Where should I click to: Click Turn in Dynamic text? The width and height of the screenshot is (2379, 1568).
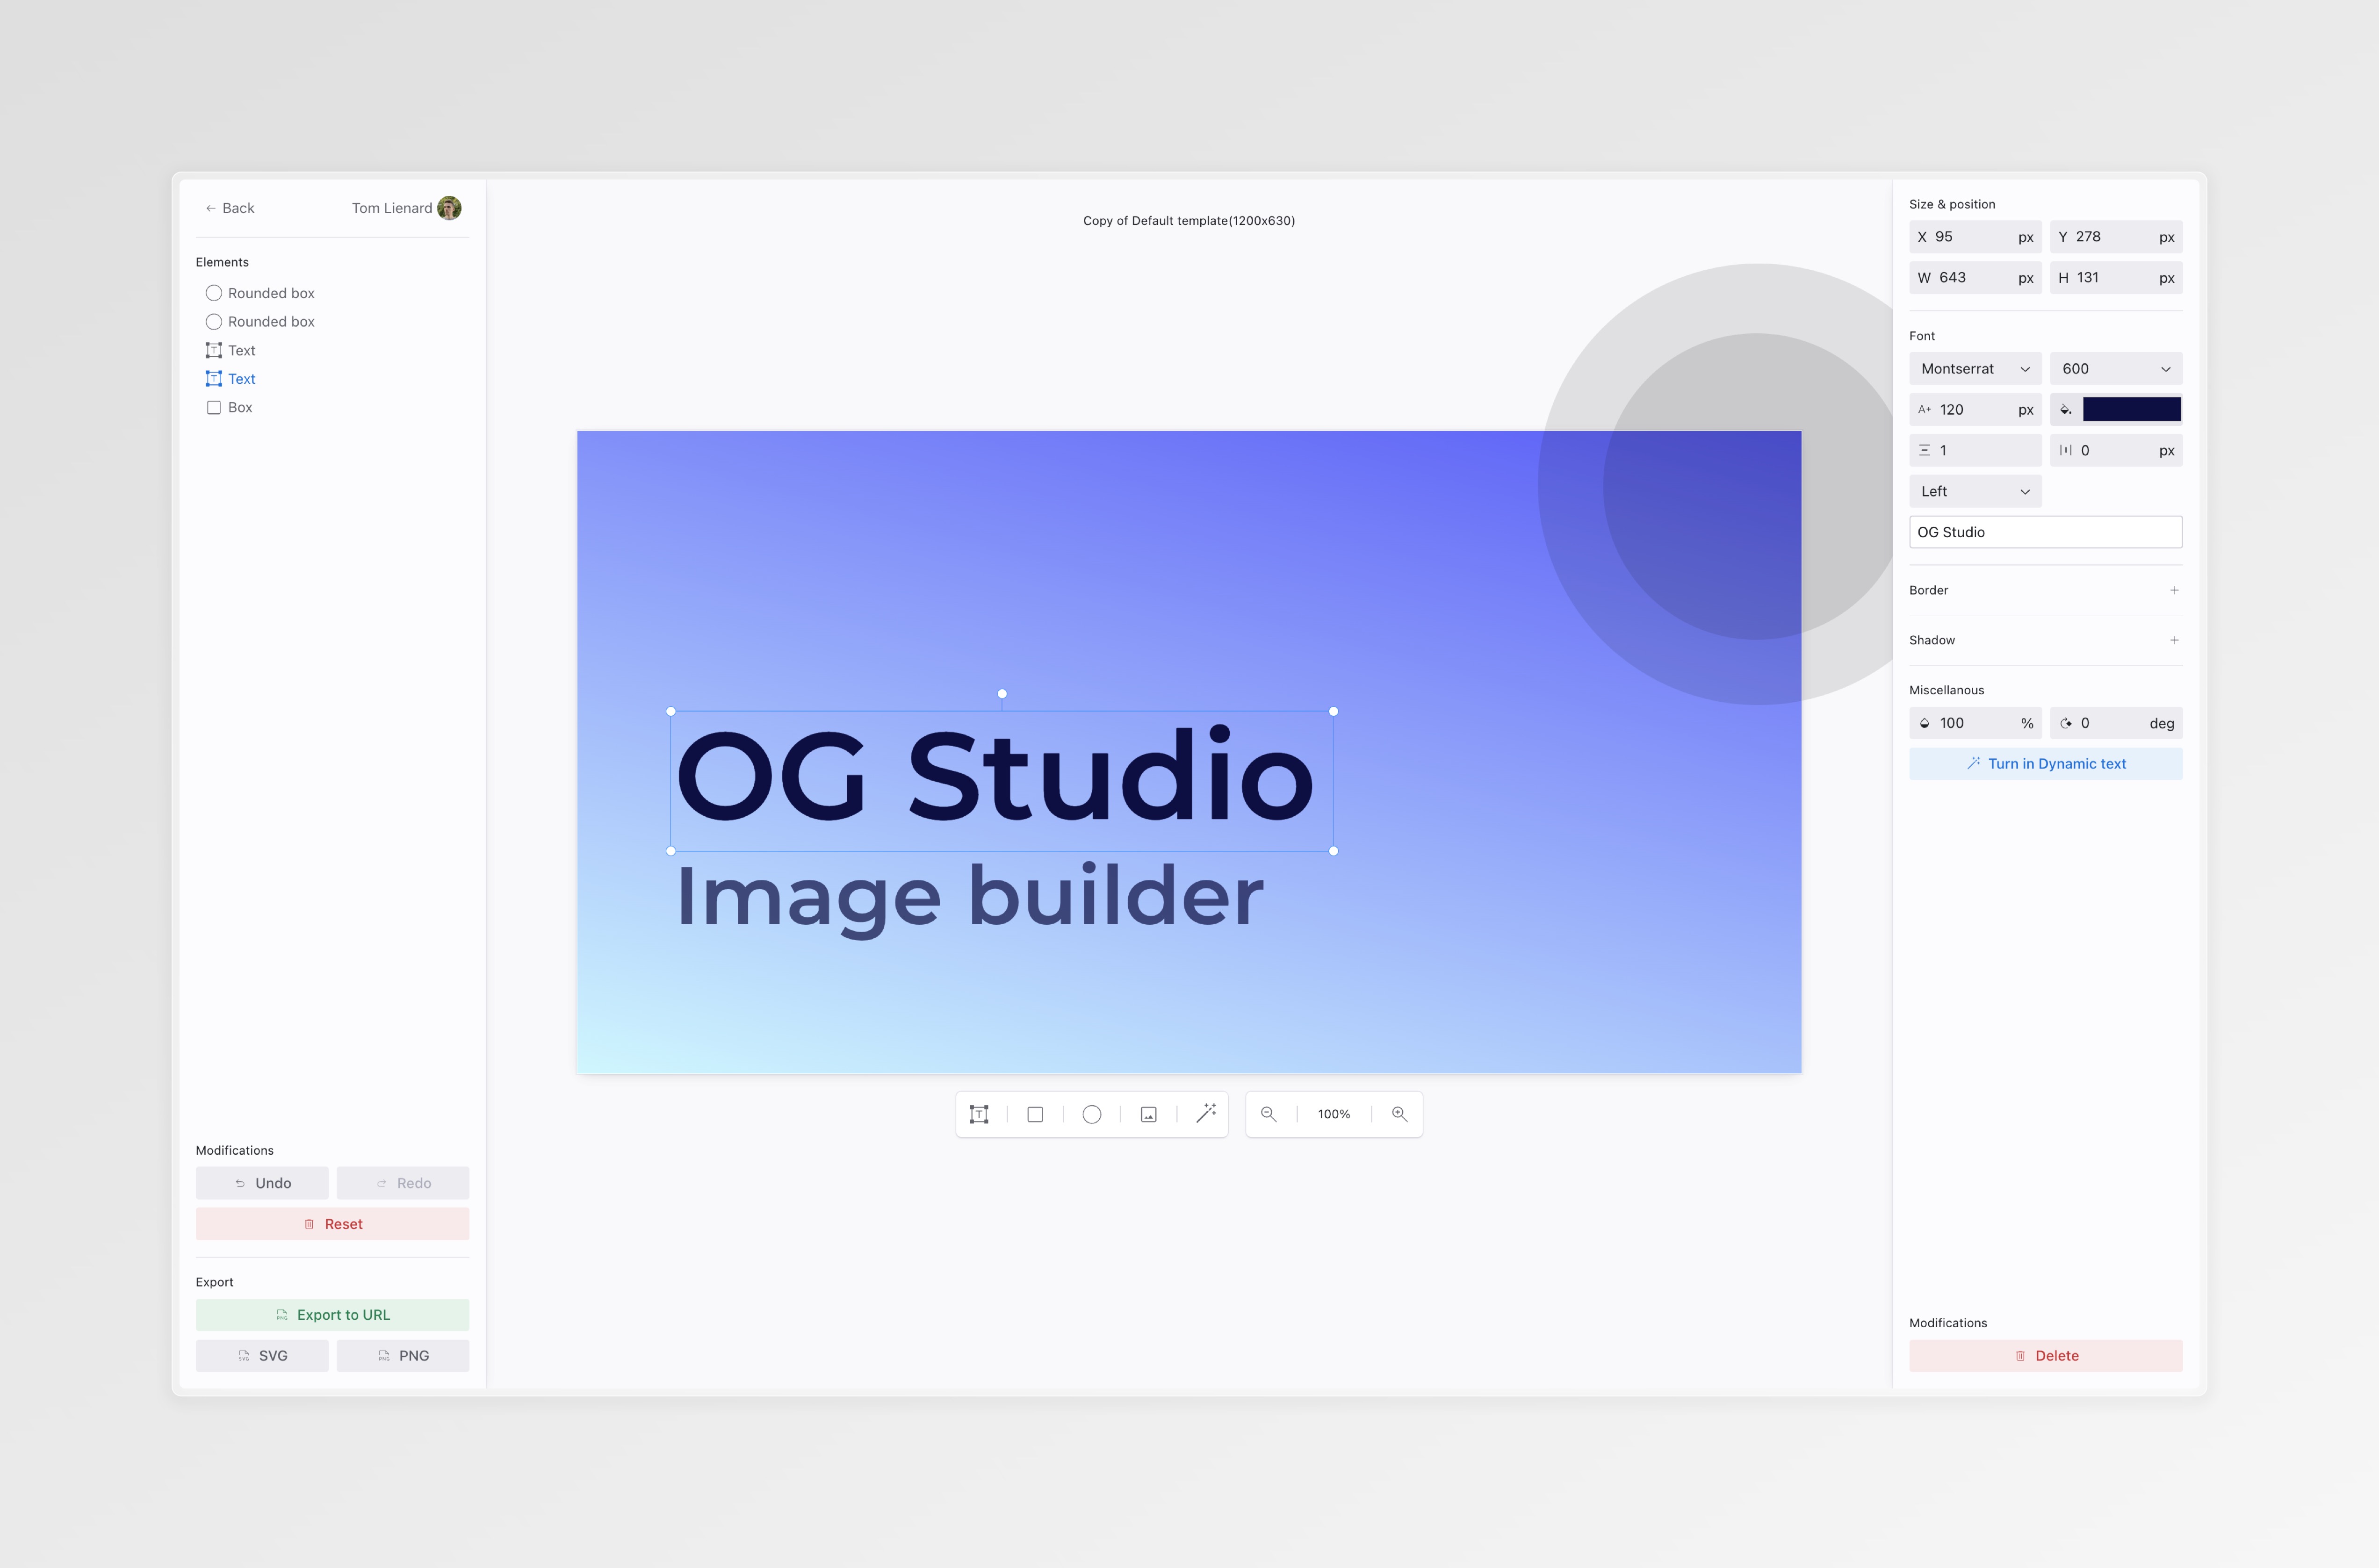2045,764
